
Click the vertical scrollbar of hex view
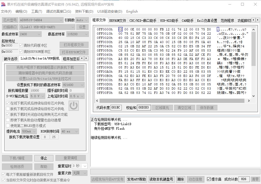coord(253,63)
